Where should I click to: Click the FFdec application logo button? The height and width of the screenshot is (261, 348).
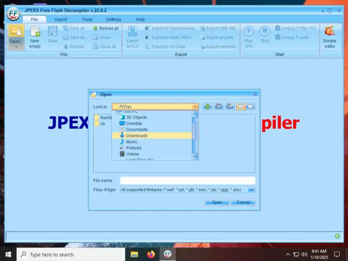tap(13, 14)
